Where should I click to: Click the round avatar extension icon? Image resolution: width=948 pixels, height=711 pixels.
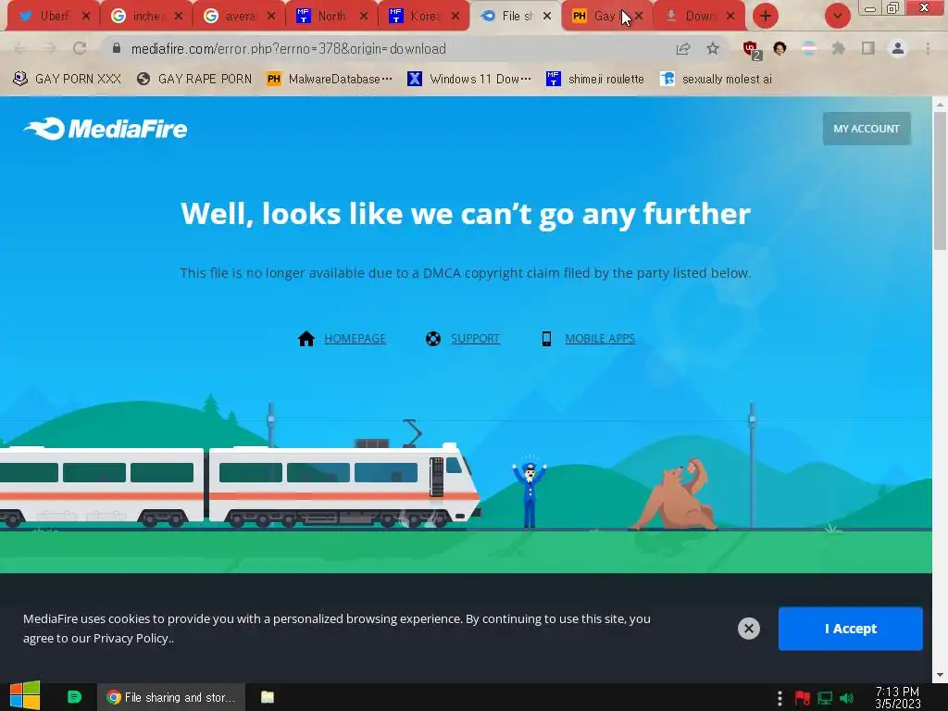tap(780, 48)
